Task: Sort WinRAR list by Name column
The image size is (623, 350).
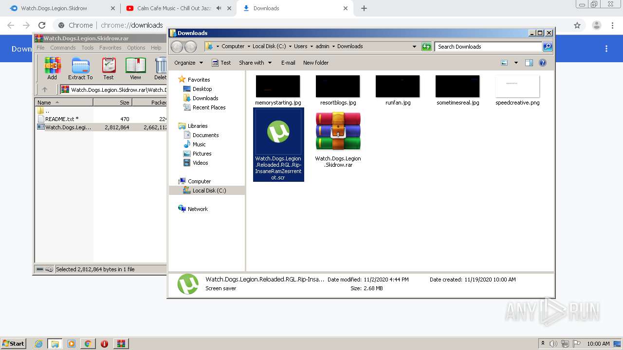Action: click(64, 103)
